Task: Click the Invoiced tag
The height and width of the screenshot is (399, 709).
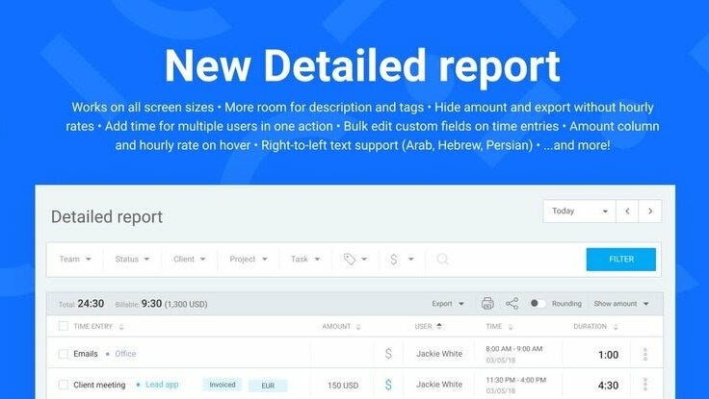Action: pyautogui.click(x=222, y=385)
